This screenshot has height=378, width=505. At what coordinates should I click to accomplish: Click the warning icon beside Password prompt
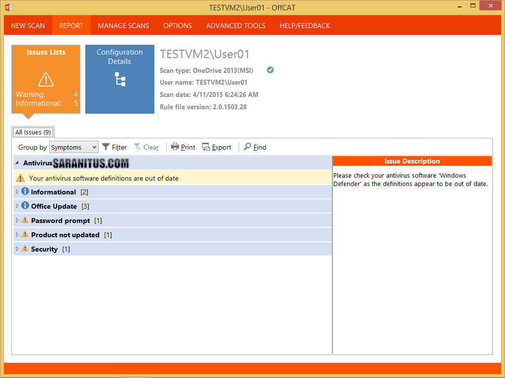tap(25, 220)
